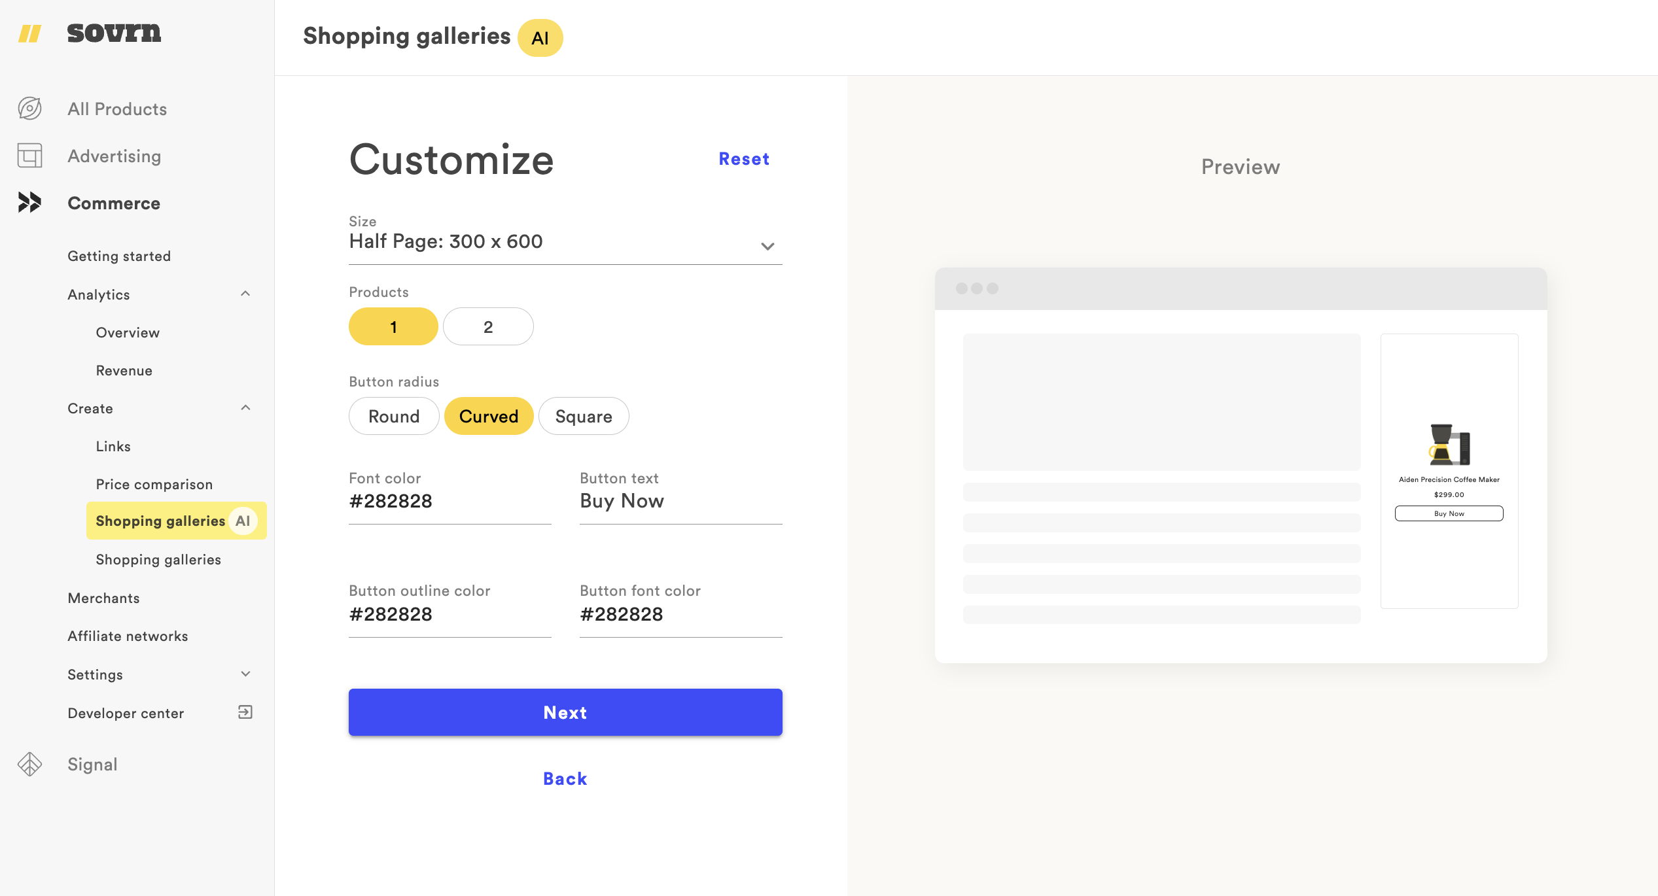This screenshot has height=896, width=1658.
Task: Collapse the Analytics section
Action: [x=245, y=294]
